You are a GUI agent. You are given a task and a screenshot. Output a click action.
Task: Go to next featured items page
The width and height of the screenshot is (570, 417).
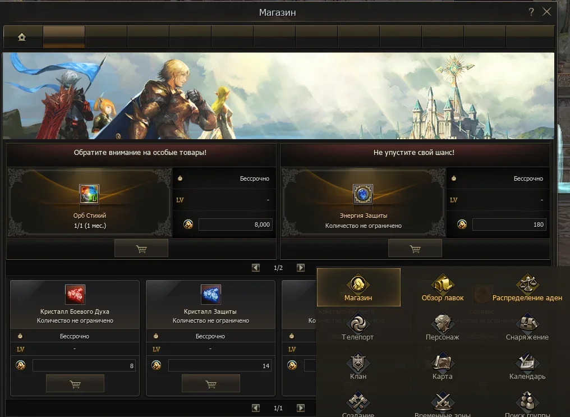pos(301,268)
